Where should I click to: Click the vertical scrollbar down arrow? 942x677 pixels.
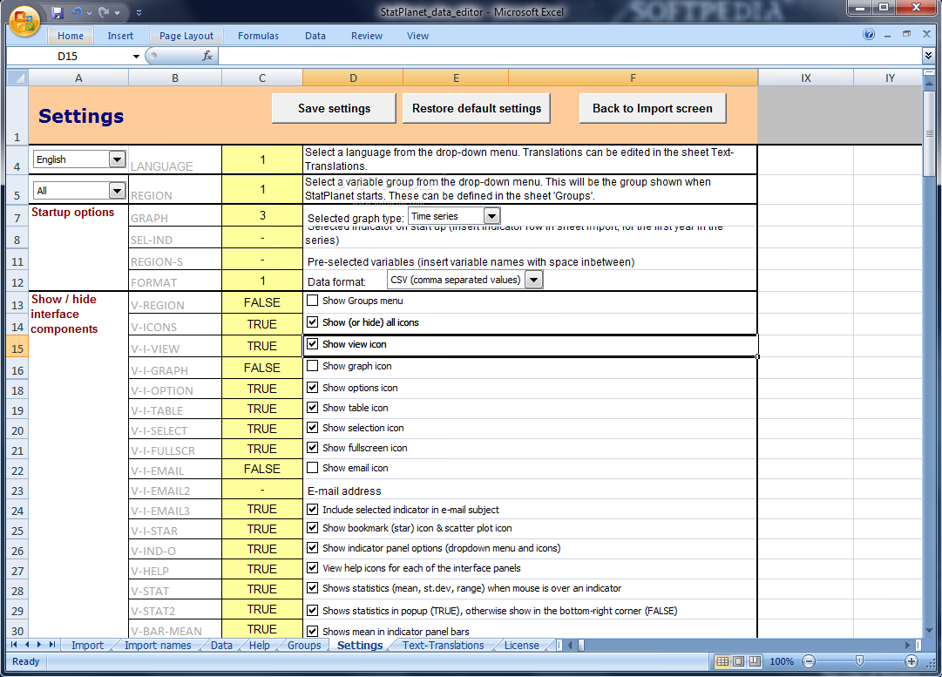point(930,631)
